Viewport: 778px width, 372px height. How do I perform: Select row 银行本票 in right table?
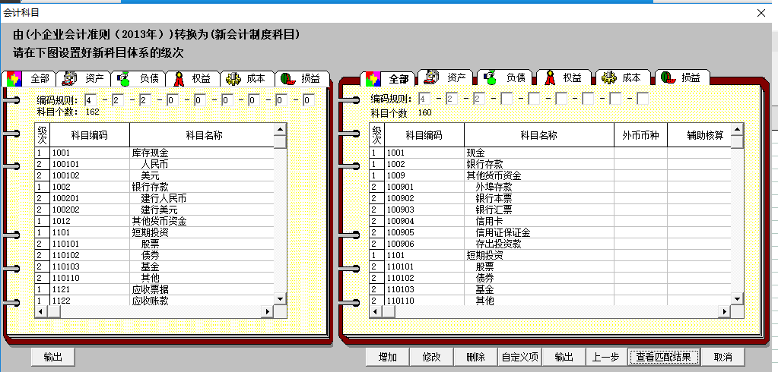tap(551, 198)
